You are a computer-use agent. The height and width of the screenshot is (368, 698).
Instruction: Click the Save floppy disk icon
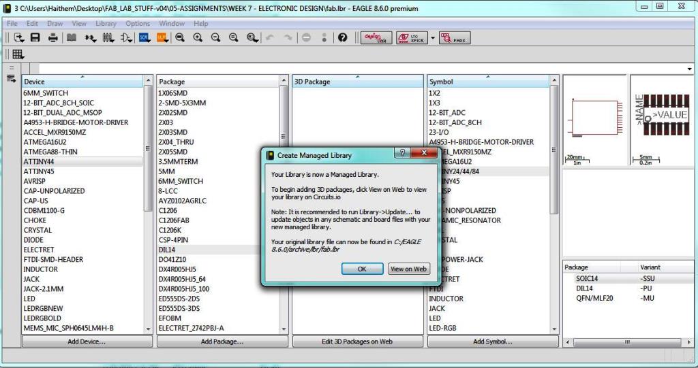[35, 38]
